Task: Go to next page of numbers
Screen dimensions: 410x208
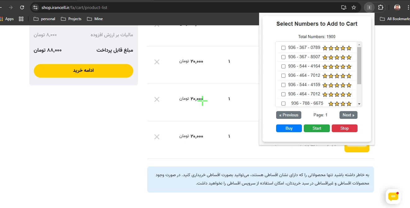Action: (x=348, y=115)
